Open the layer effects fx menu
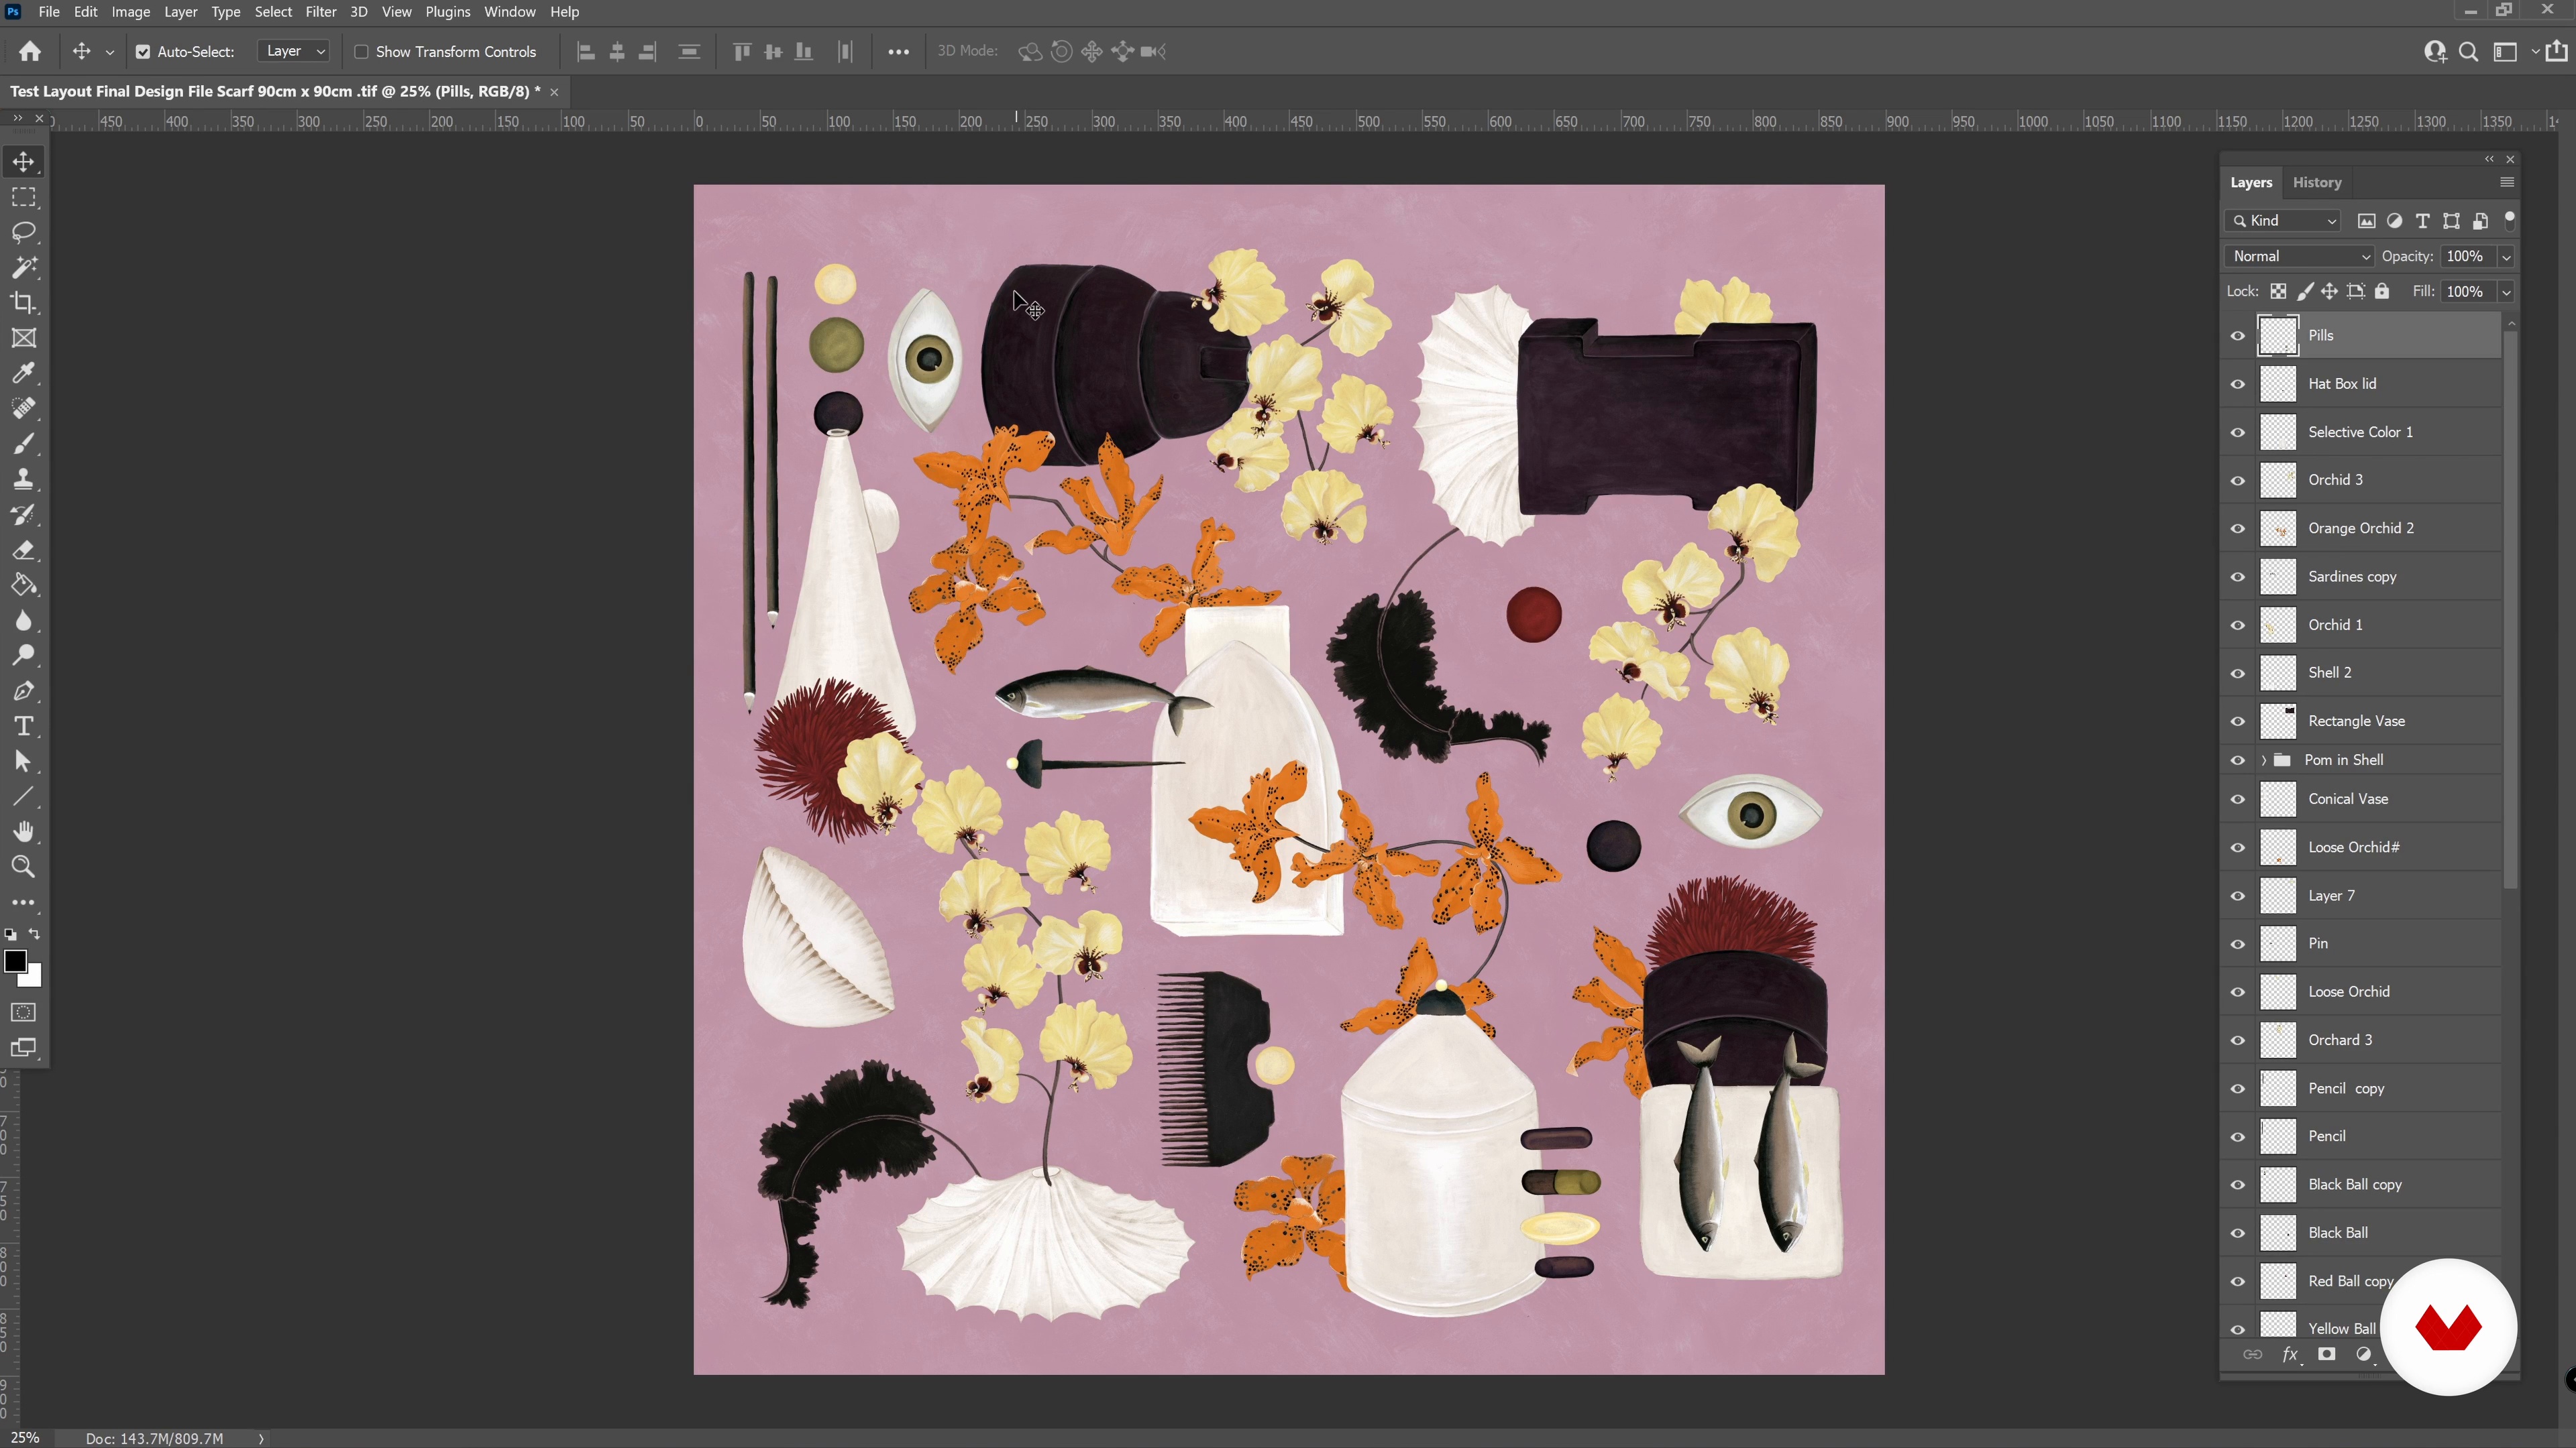Viewport: 2576px width, 1448px height. [x=2290, y=1354]
